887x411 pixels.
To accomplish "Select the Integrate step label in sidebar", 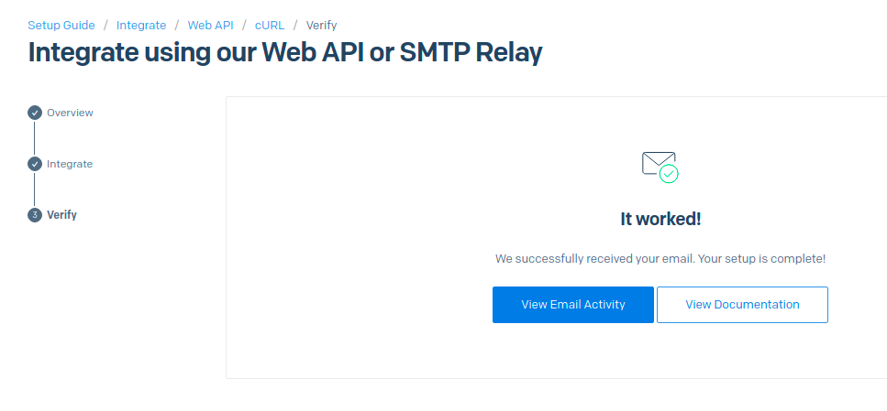I will pyautogui.click(x=70, y=164).
